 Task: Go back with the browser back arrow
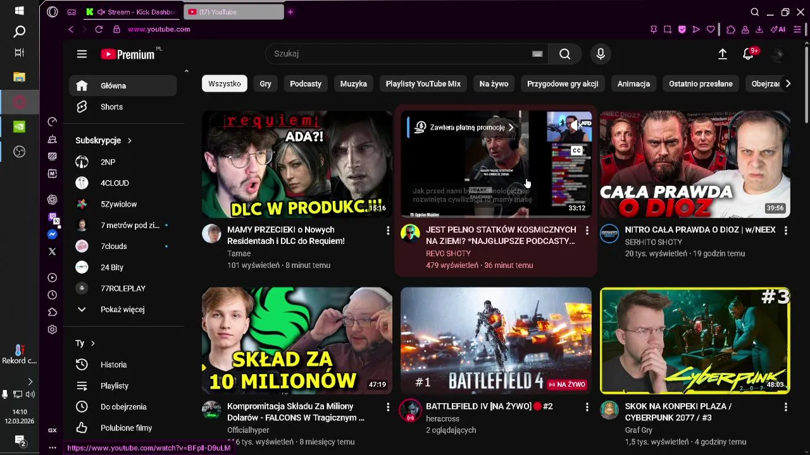tap(71, 30)
